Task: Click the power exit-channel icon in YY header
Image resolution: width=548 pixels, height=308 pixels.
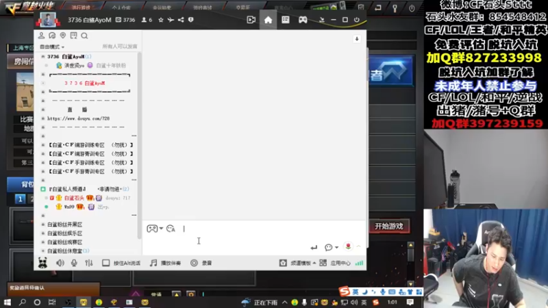Action: click(x=356, y=20)
